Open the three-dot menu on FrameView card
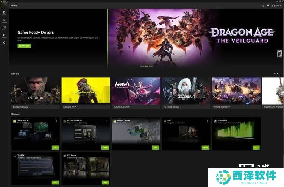The width and height of the screenshot is (284, 187). [x=257, y=121]
